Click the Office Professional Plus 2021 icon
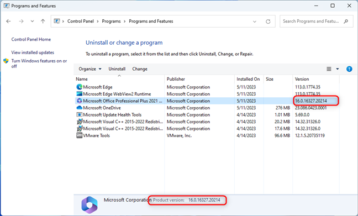Screen dimensions: 358x216 coord(79,101)
